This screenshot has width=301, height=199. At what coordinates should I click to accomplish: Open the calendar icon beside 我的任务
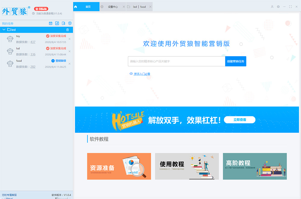51,23
